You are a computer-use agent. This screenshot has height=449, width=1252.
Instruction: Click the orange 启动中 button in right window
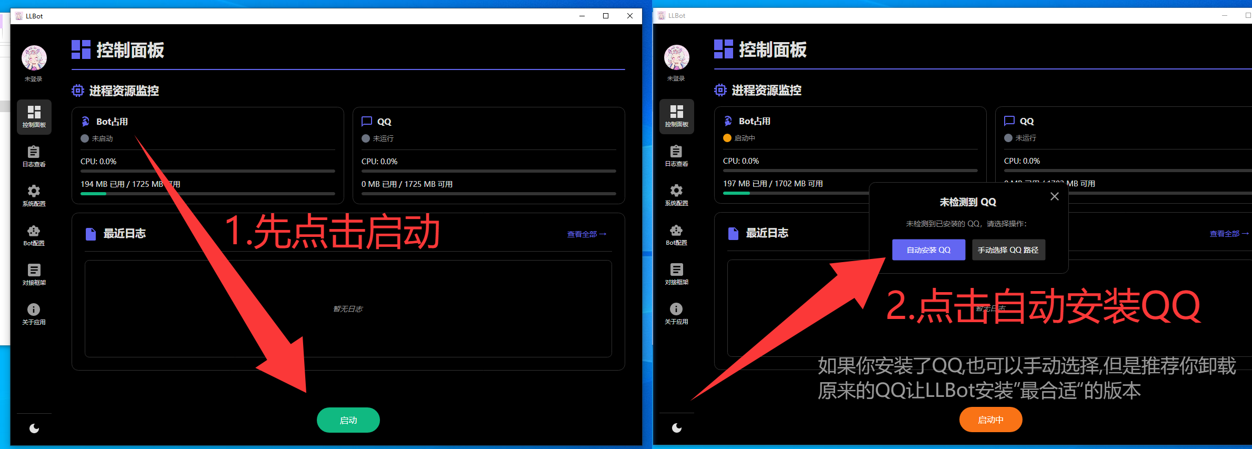990,420
